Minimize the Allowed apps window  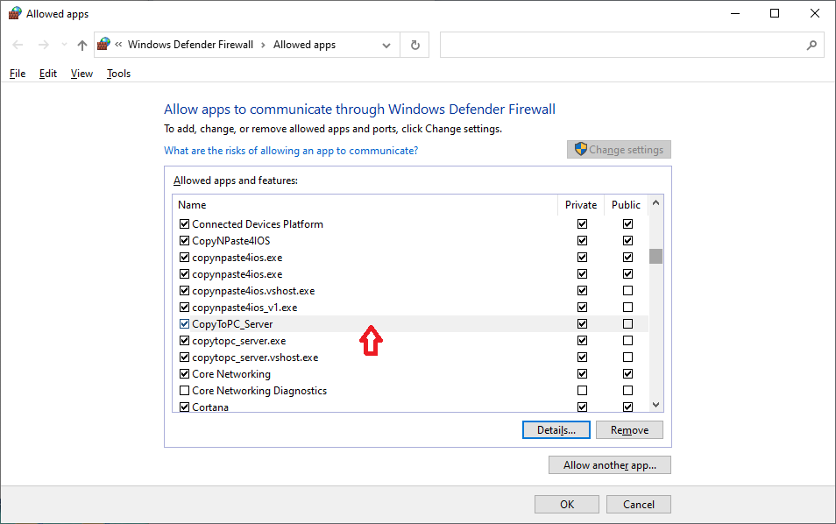coord(735,13)
